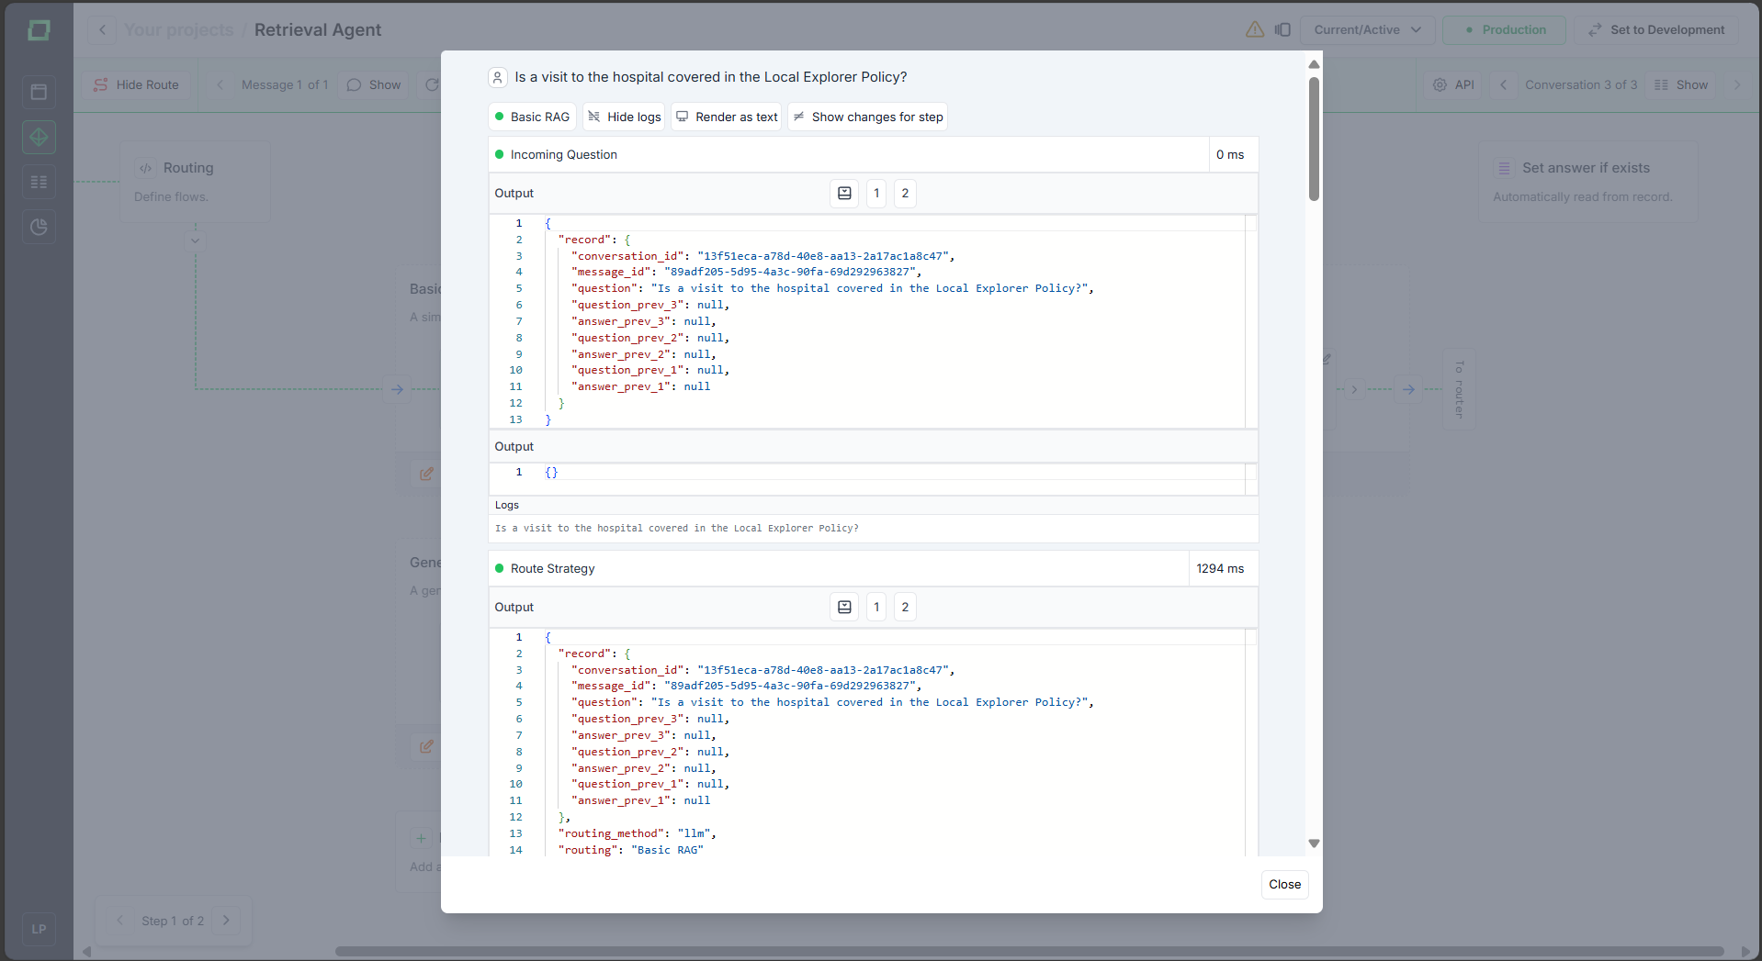Viewport: 1762px width, 961px height.
Task: Go to previous step arrow
Action: (x=119, y=920)
